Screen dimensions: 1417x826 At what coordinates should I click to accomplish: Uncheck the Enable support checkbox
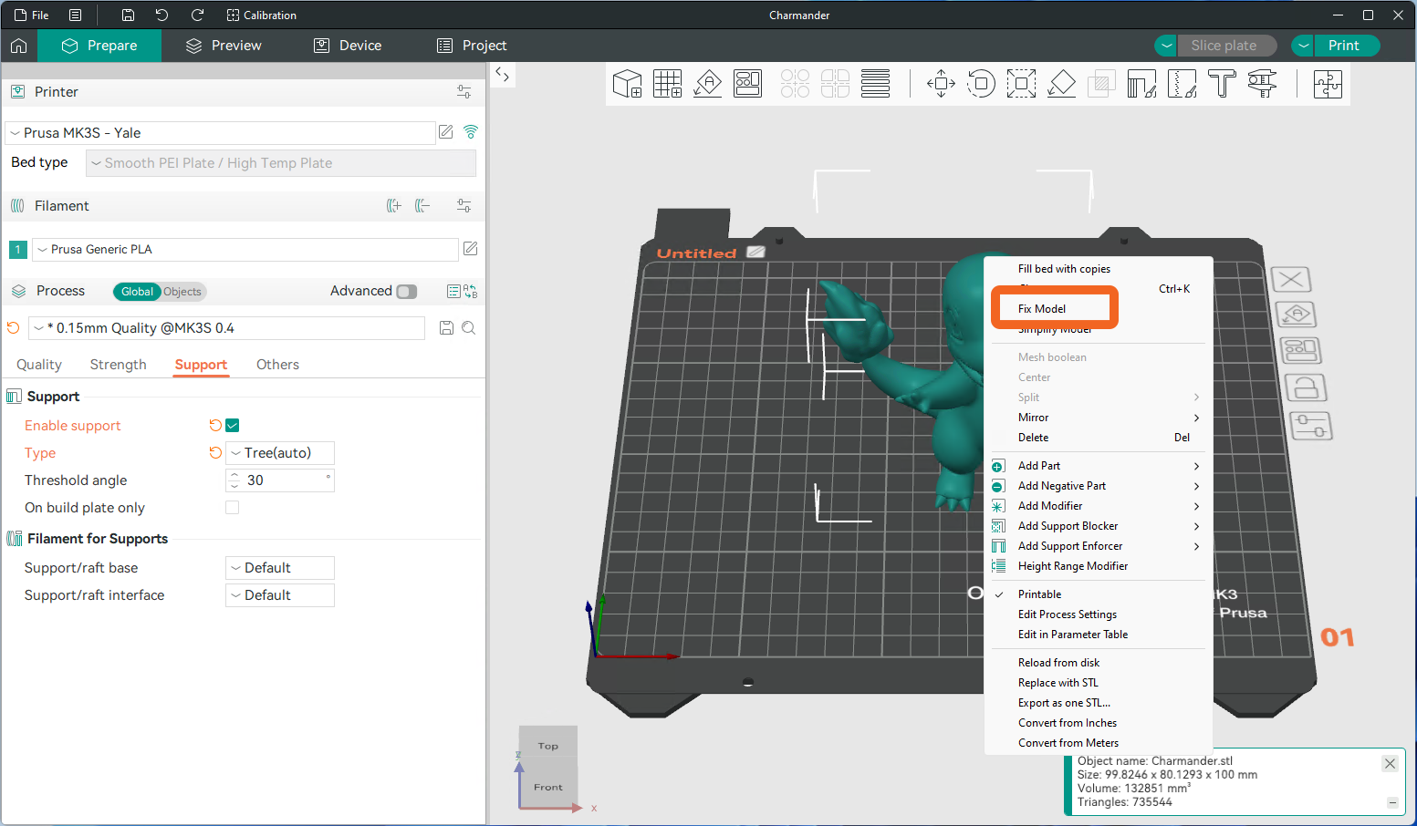pos(232,426)
